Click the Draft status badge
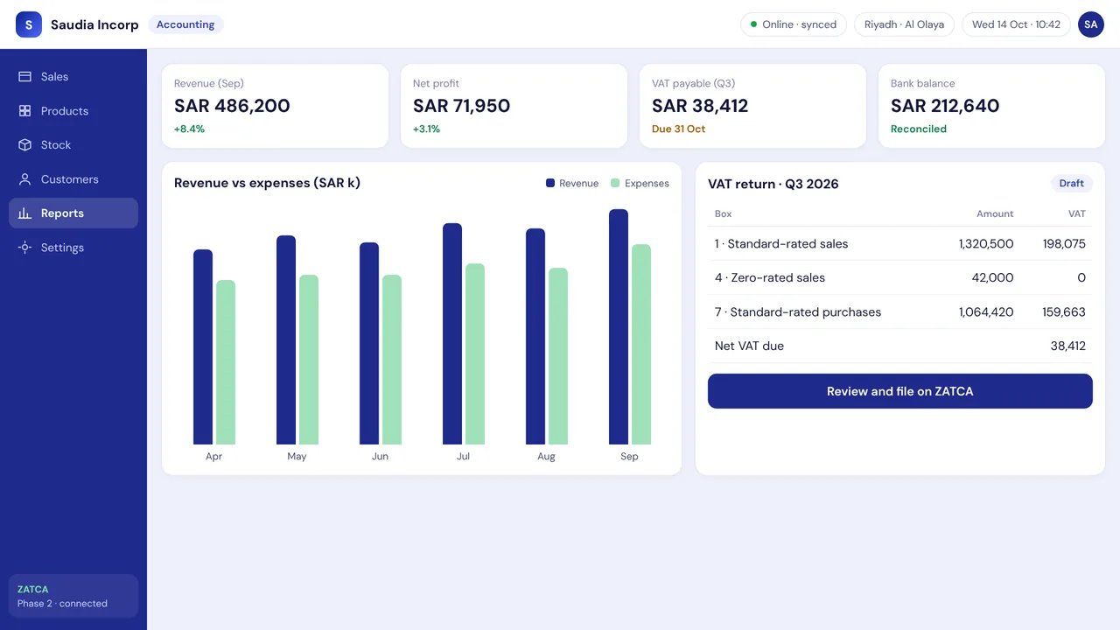The width and height of the screenshot is (1120, 630). point(1072,184)
